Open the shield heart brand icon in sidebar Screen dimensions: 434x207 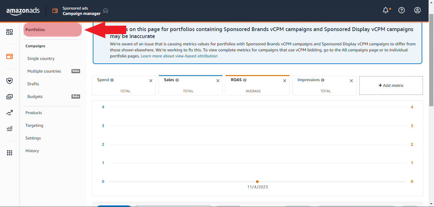[x=10, y=81]
